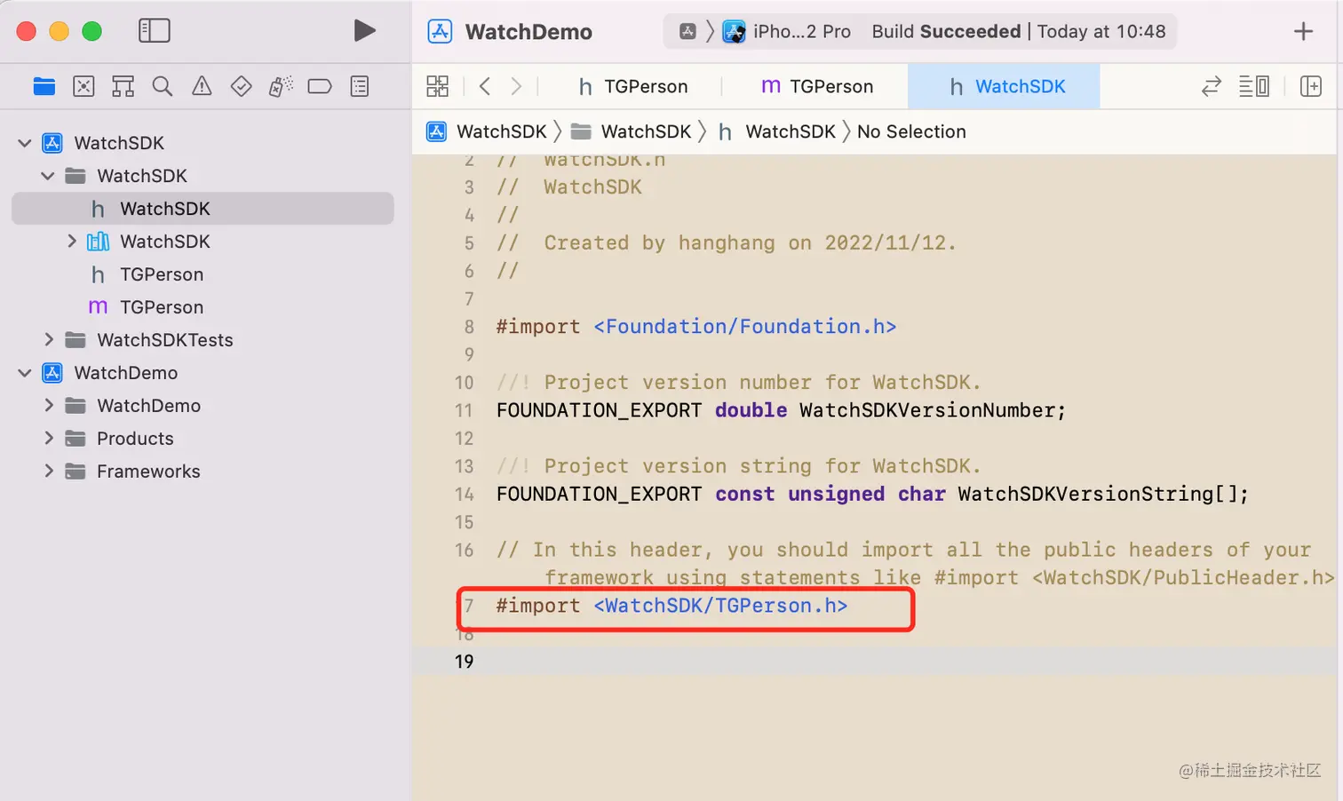
Task: Show the Symbol navigator
Action: point(123,86)
